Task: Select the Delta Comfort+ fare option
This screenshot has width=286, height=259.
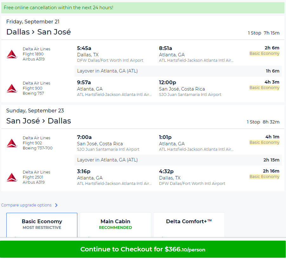Action: click(189, 225)
